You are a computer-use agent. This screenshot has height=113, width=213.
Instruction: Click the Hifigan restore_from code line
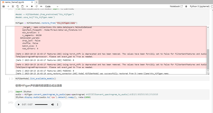tap(46, 23)
